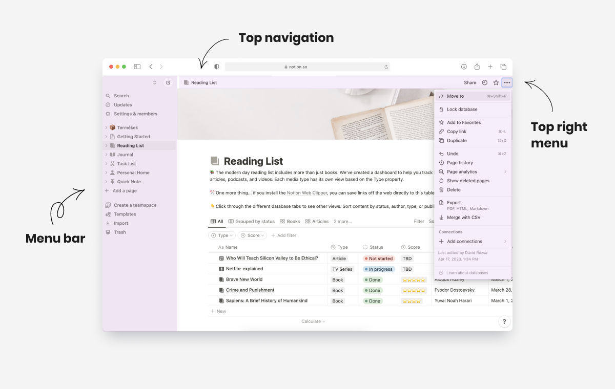Open the 2 more views dropdown
This screenshot has height=389, width=615.
(x=343, y=222)
